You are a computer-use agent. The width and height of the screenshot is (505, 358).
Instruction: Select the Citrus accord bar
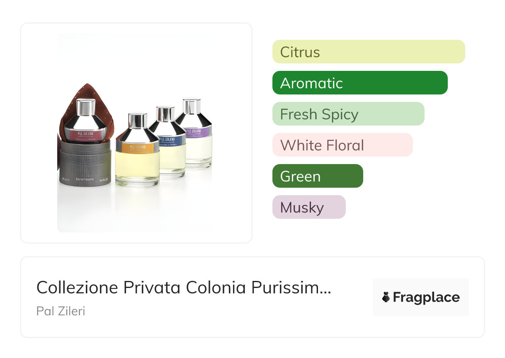368,52
